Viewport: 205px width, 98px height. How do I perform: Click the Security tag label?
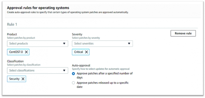coord(14,79)
